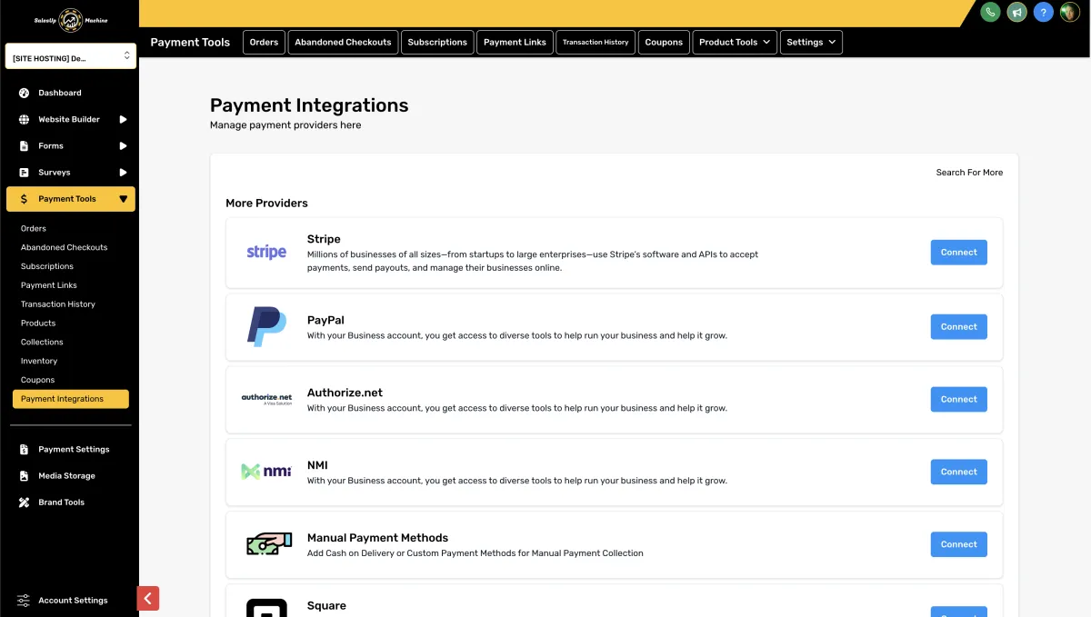Click the Brand Tools icon
The height and width of the screenshot is (617, 1091).
coord(24,502)
